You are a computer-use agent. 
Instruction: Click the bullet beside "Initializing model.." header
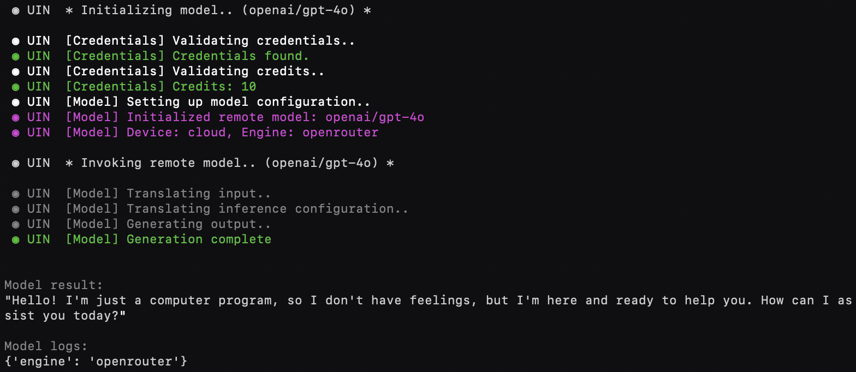[x=16, y=10]
